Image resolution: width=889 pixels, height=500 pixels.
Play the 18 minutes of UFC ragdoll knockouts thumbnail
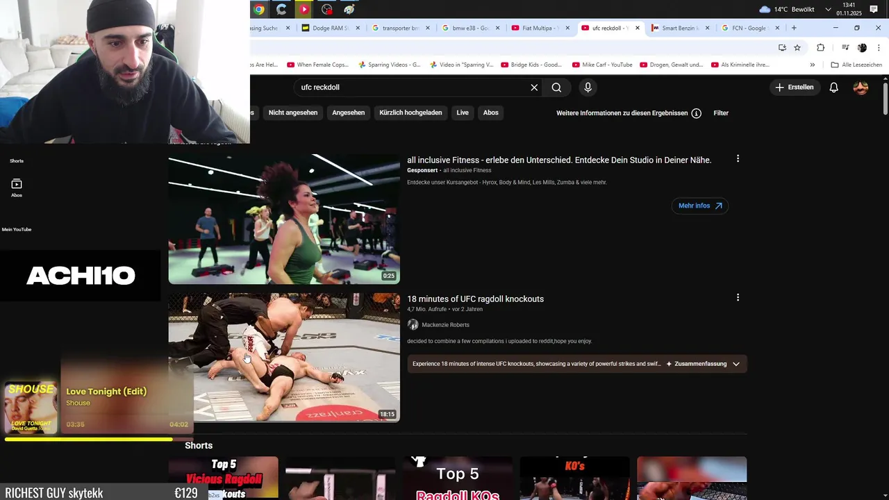tap(284, 357)
